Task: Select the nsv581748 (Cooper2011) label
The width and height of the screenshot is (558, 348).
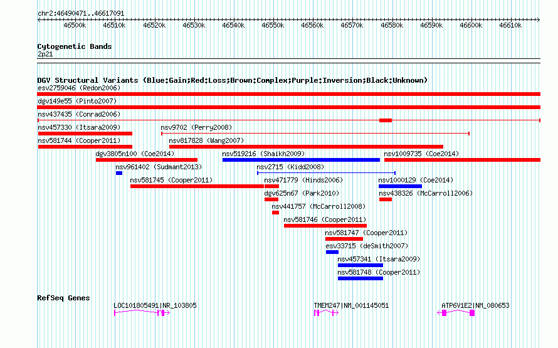Action: (379, 272)
